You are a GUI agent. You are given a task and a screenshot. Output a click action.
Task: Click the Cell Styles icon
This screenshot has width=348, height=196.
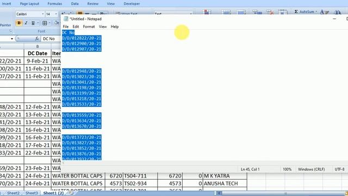coord(241,12)
